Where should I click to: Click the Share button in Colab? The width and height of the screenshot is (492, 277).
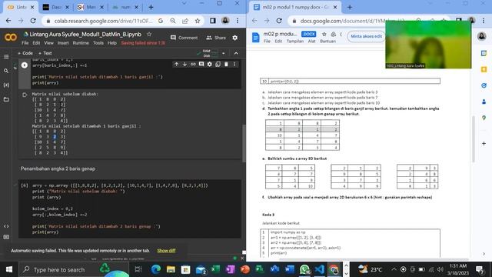point(216,38)
